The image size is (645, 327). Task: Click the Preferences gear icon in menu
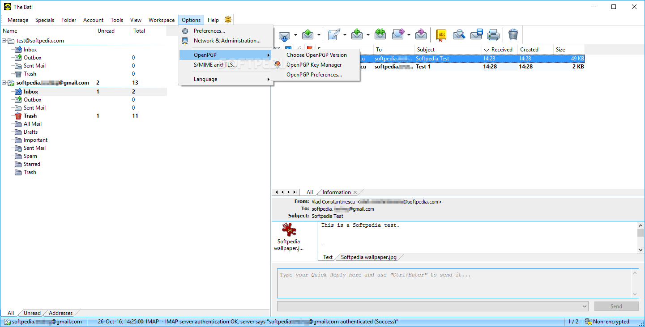pyautogui.click(x=185, y=31)
